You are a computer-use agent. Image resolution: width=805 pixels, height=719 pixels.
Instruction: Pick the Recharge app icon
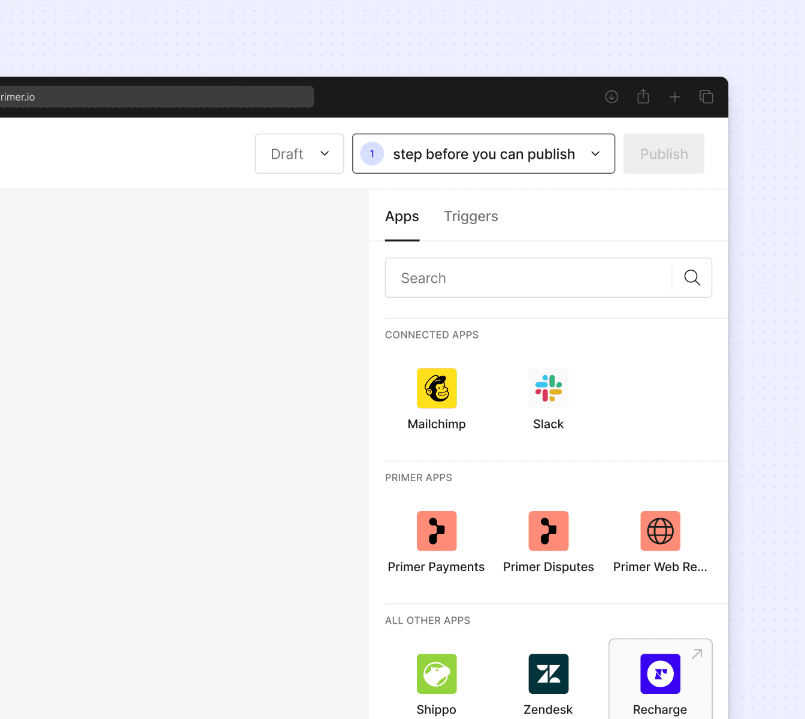pos(660,674)
